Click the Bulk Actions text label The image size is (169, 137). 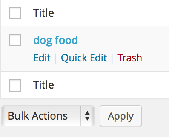click(x=38, y=116)
